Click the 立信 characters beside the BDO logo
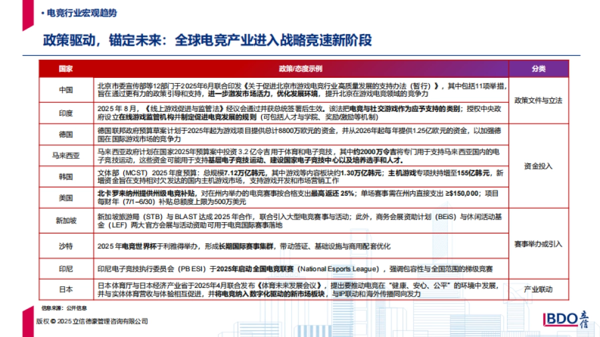 click(x=584, y=320)
